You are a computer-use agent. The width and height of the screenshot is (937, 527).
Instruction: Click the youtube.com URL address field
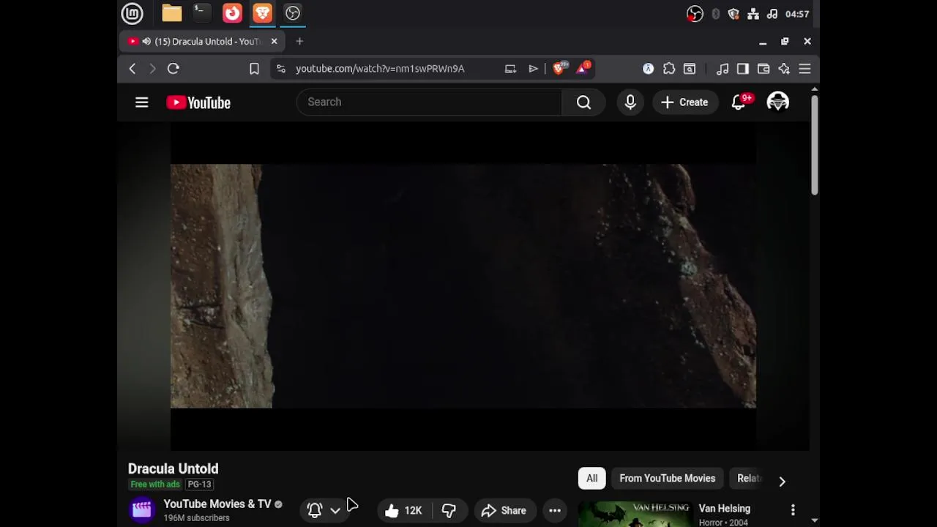pos(380,69)
